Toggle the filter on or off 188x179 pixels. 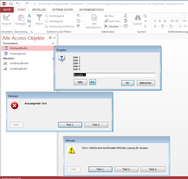[78, 26]
